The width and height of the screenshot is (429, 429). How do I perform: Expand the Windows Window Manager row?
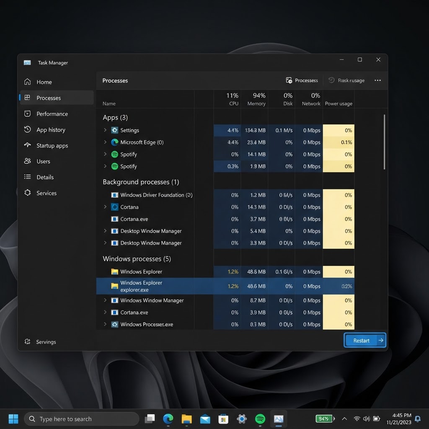point(105,300)
